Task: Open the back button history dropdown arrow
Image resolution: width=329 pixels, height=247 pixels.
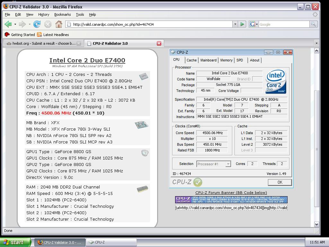Action: click(x=15, y=24)
